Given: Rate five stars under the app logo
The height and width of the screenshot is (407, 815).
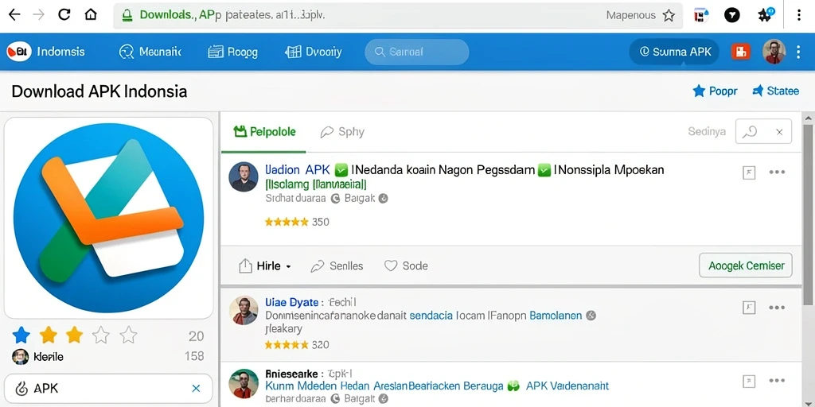Looking at the screenshot, I should point(128,336).
